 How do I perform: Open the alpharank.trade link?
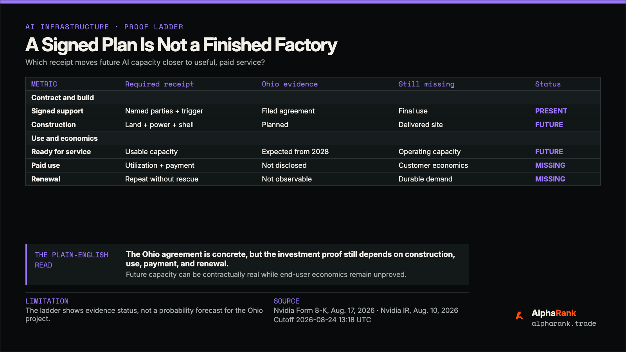[564, 323]
